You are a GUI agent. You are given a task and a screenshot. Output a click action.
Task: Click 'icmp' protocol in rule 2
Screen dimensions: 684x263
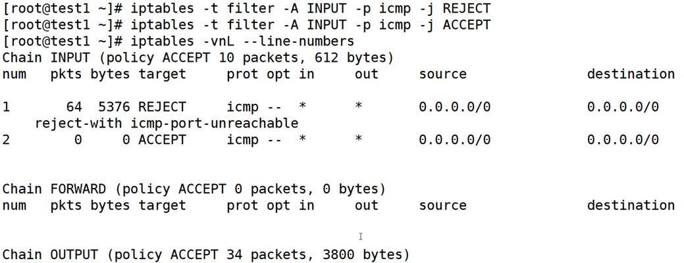coord(242,140)
